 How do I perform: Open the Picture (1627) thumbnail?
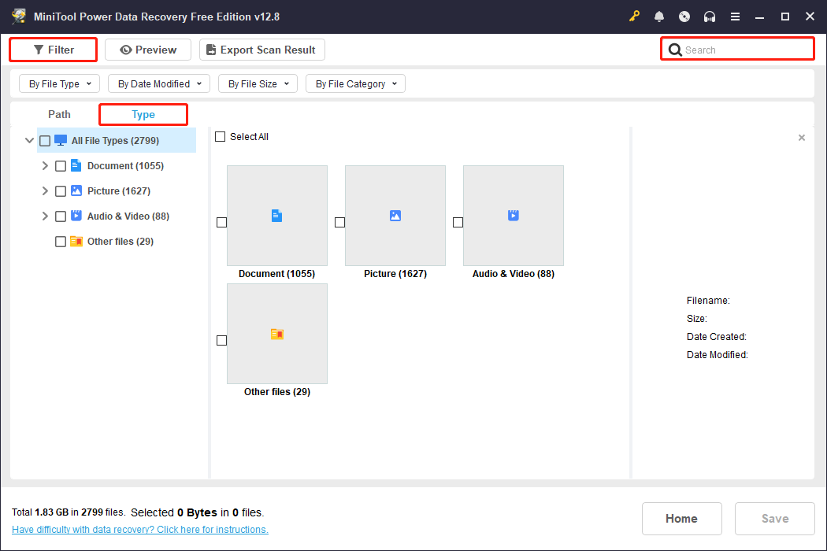click(x=395, y=216)
